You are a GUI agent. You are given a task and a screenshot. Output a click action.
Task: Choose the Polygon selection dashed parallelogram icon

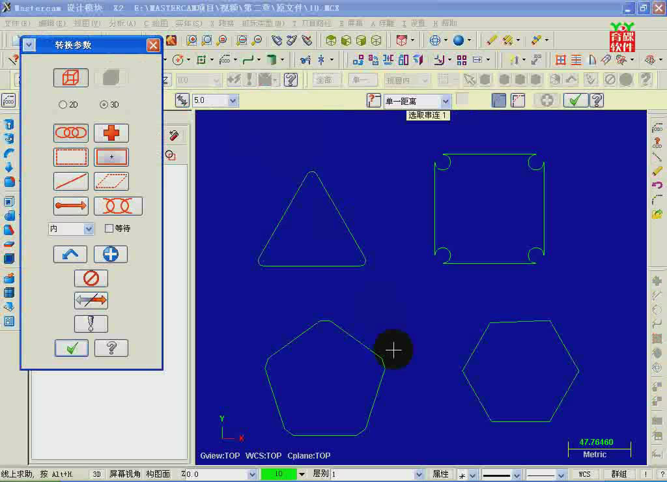tap(111, 182)
